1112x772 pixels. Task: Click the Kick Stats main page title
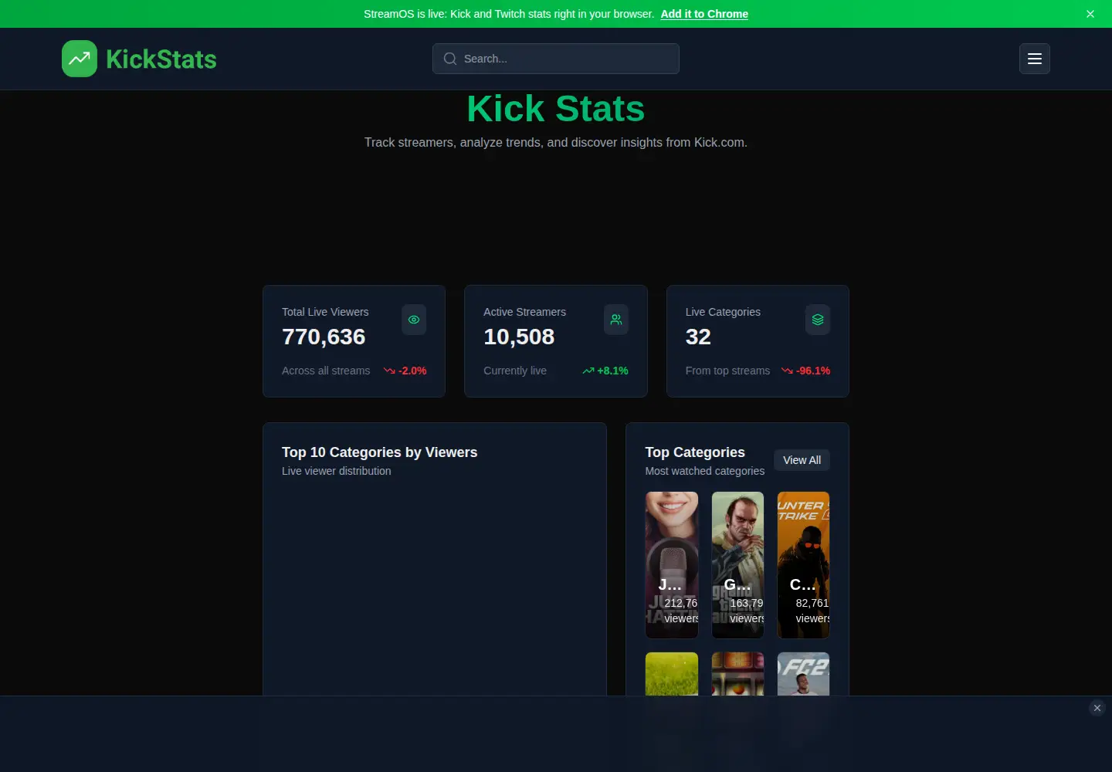tap(556, 109)
